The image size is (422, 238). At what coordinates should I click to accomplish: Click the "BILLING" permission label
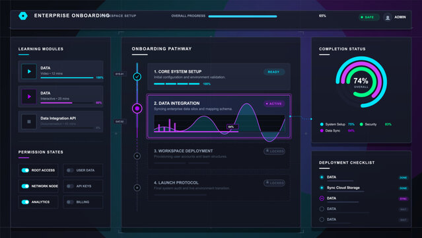click(83, 202)
